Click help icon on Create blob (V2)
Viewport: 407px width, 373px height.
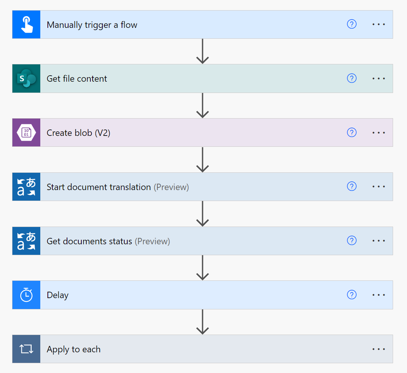(351, 132)
